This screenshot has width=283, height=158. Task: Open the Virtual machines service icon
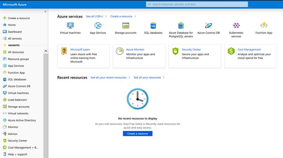[70, 26]
